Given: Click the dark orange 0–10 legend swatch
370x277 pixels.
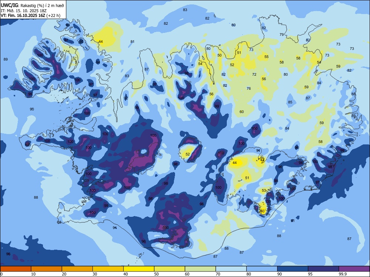Looking at the screenshot, I should pos(16,269).
